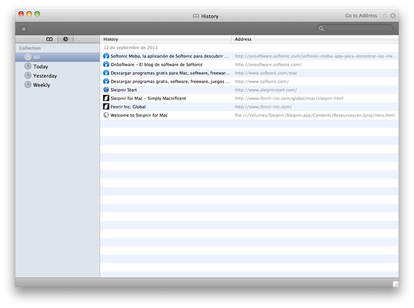Viewport: 414px width, 308px height.
Task: Select the Yesterday collection
Action: click(x=58, y=76)
